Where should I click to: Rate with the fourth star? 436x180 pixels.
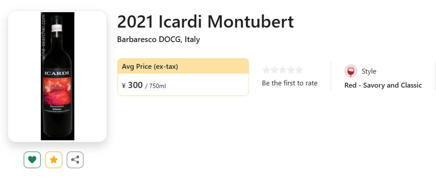pos(291,70)
